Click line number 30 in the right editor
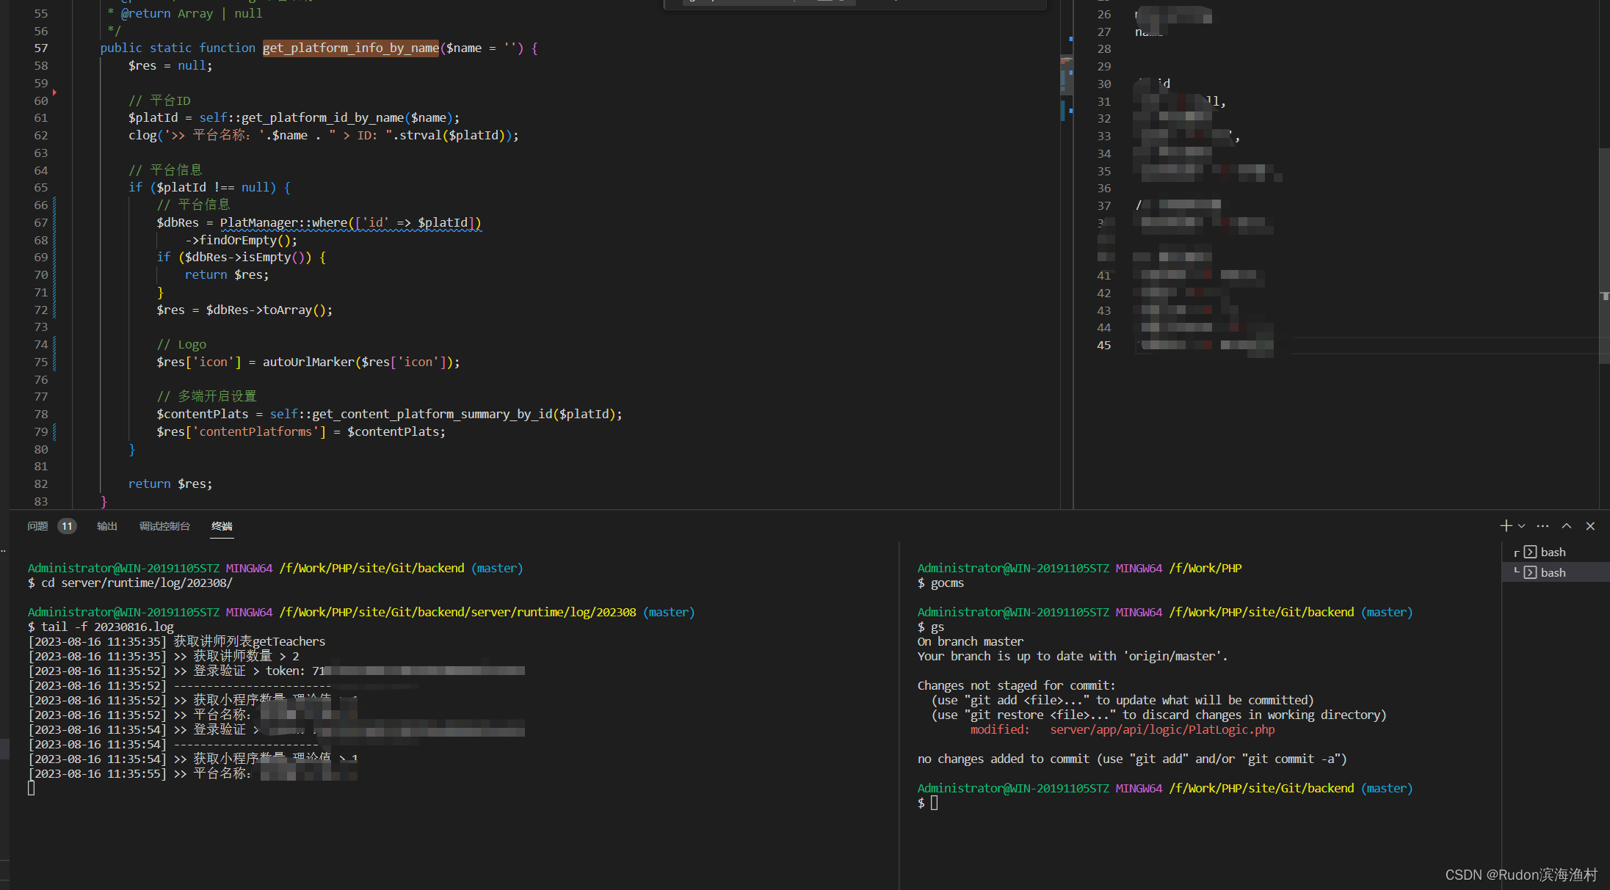Viewport: 1610px width, 890px height. [1103, 84]
